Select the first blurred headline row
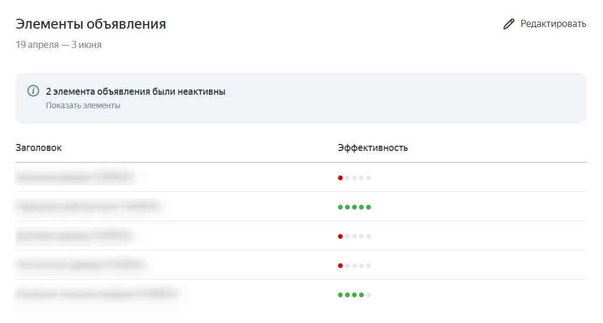 coord(75,177)
